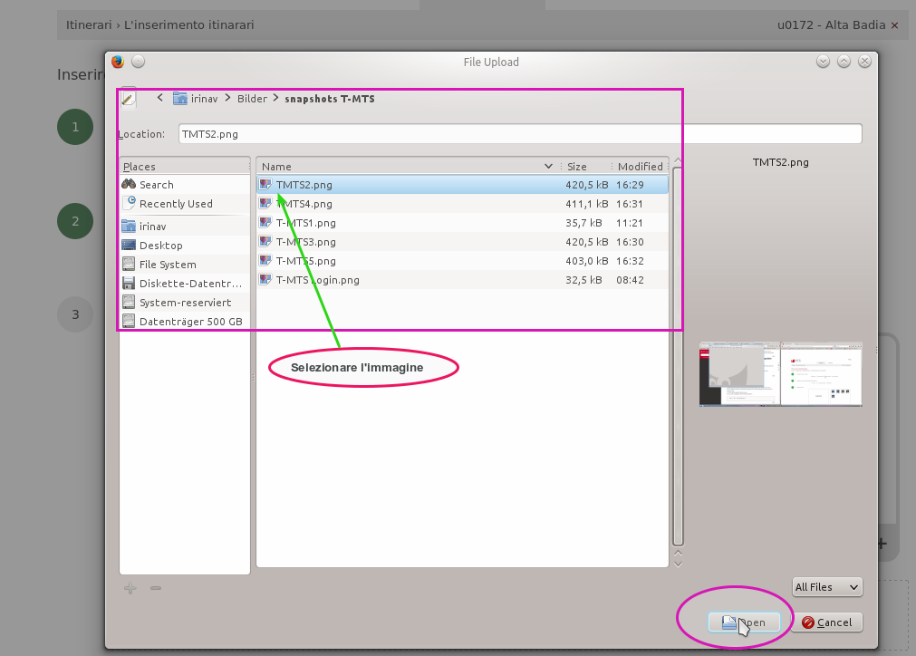Select Diskette-Datenträger drive in Places

pos(189,284)
